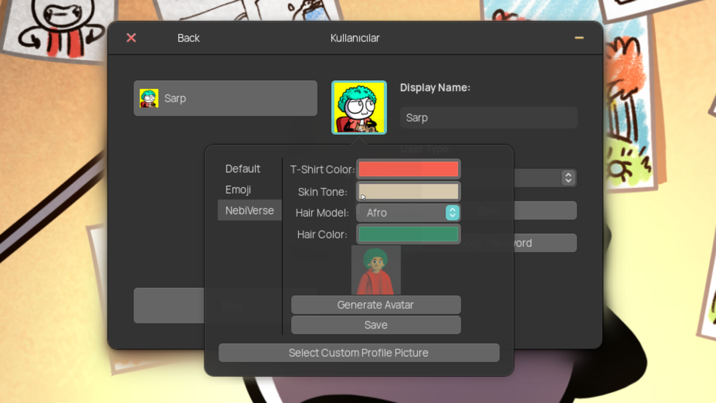
Task: Switch to the Default avatar tab
Action: pyautogui.click(x=243, y=169)
